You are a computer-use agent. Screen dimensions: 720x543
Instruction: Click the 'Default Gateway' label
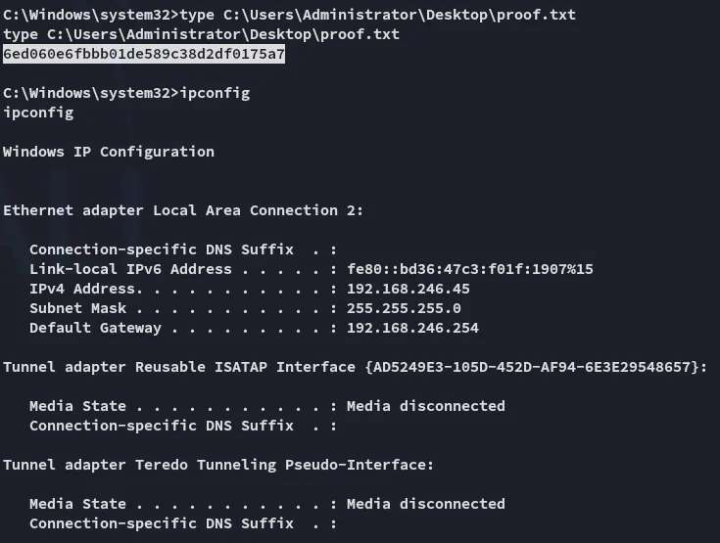pyautogui.click(x=96, y=328)
